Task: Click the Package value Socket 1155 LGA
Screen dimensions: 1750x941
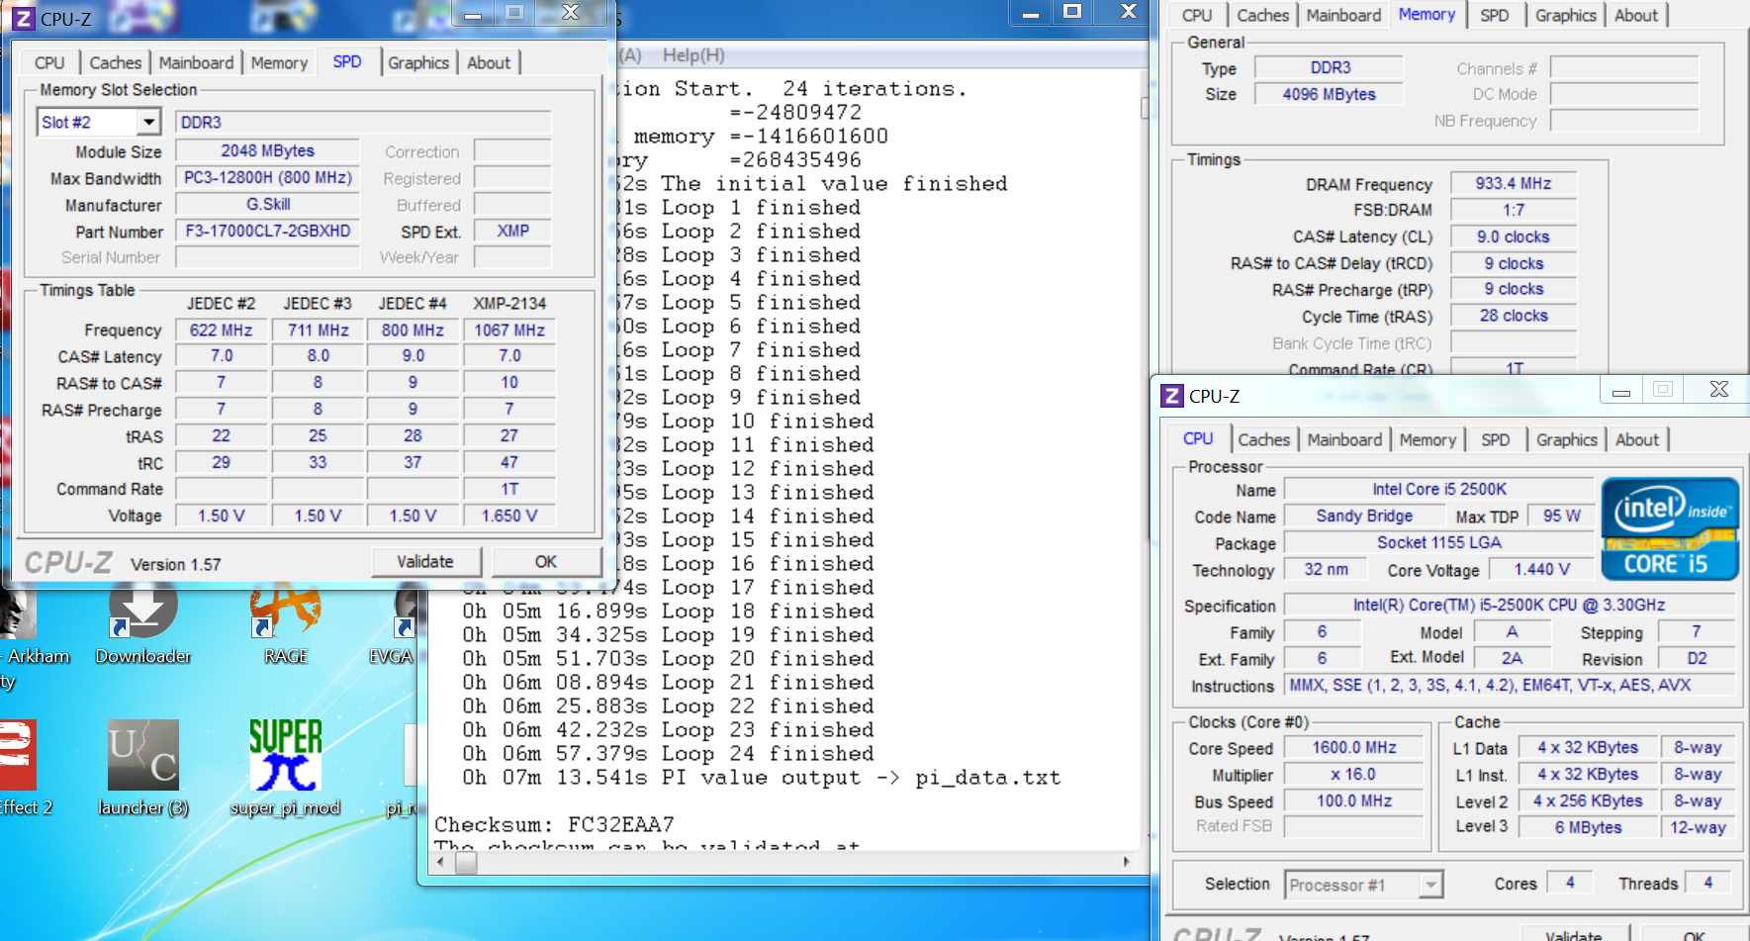Action: (1439, 542)
